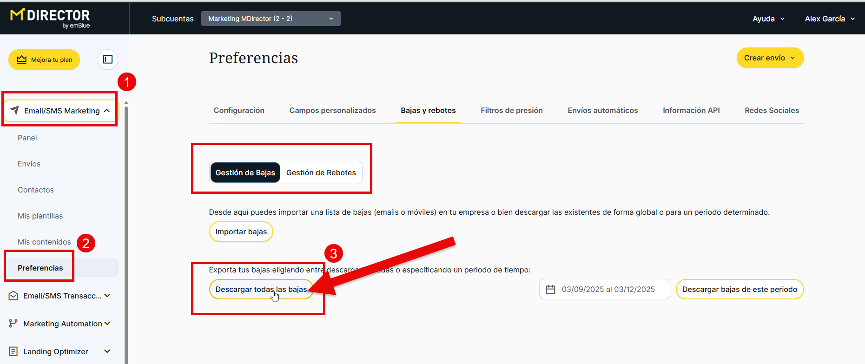This screenshot has height=364, width=865.
Task: Click the Marketing Automation branch icon
Action: click(13, 324)
